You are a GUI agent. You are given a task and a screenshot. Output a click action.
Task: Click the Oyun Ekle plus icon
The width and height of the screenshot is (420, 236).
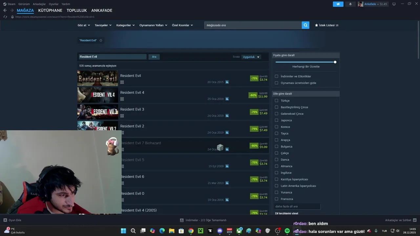(5, 220)
